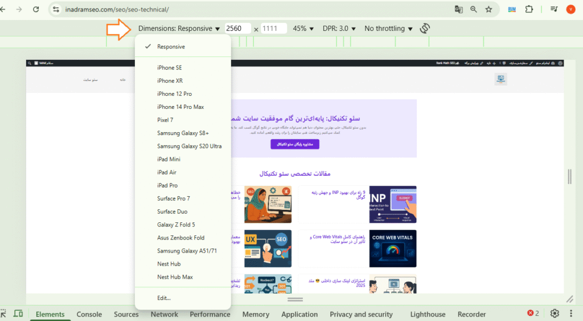Select iPhone 14 Pro Max device

pos(183,107)
